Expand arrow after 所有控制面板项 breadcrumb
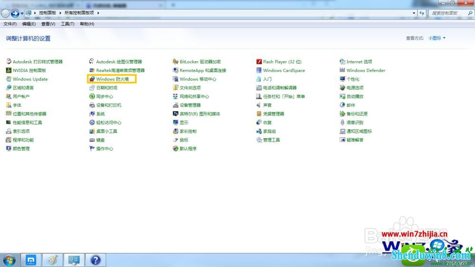475x267 pixels. click(x=98, y=13)
